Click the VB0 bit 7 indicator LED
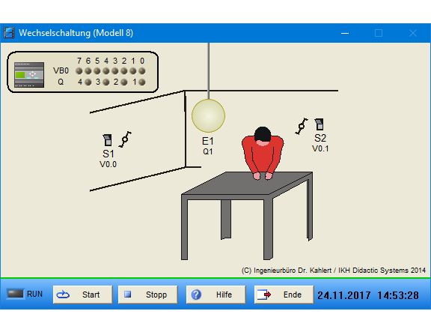The height and width of the screenshot is (332, 431). point(79,71)
